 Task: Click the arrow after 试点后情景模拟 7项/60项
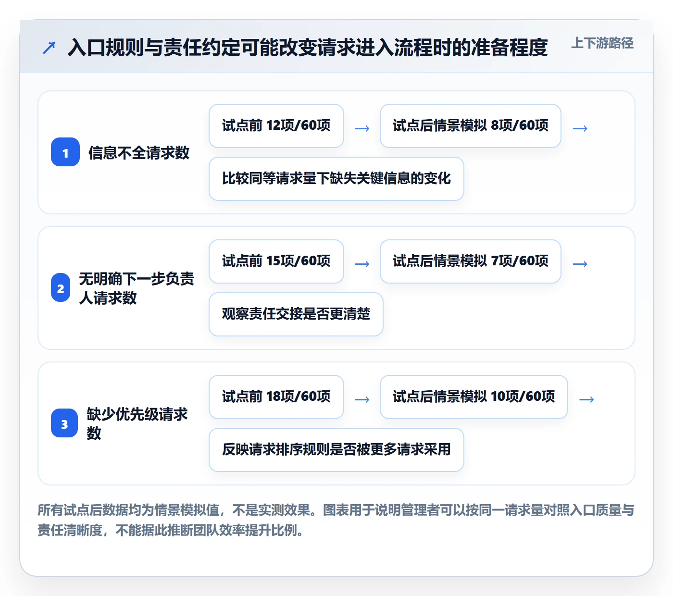(x=580, y=264)
